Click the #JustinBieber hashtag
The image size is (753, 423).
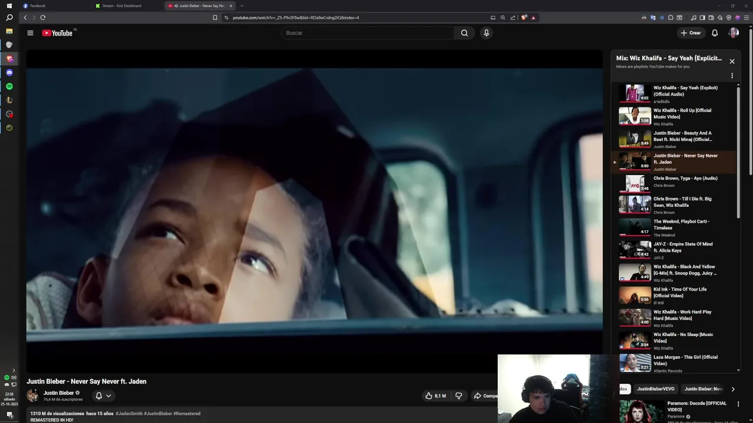pos(158,414)
